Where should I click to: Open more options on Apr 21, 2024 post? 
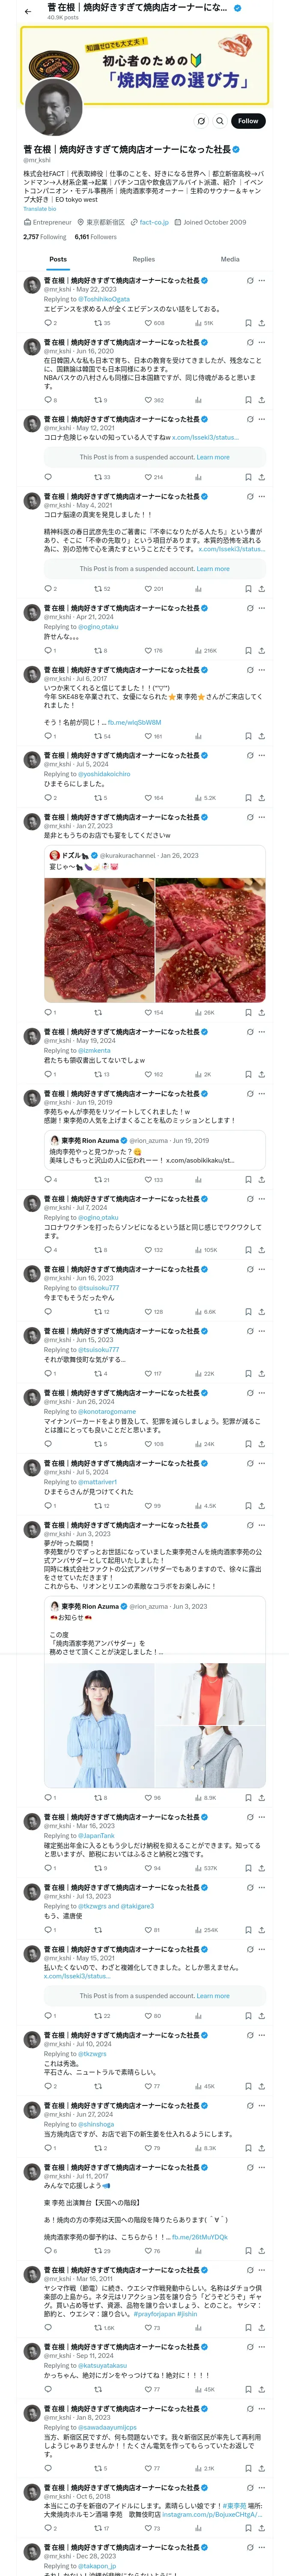(x=262, y=608)
